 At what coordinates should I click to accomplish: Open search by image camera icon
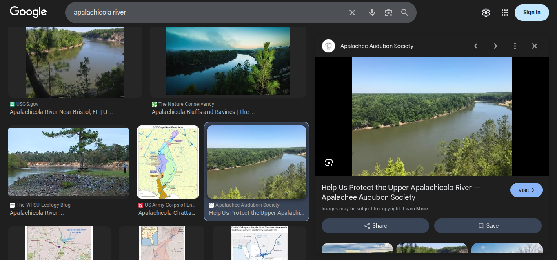388,13
